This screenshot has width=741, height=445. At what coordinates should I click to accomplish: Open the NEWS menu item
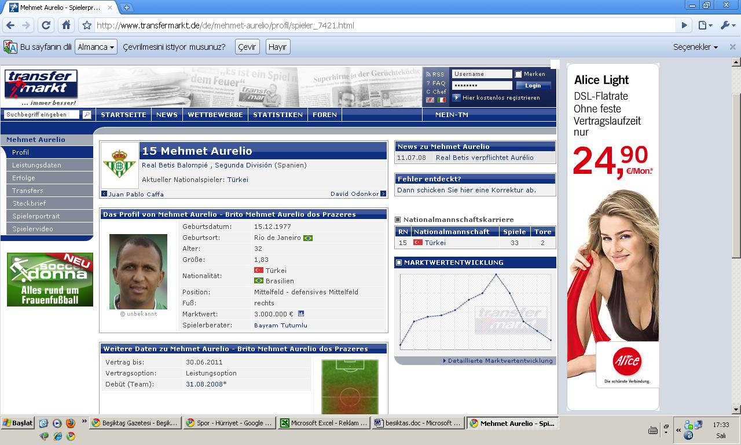tap(167, 115)
